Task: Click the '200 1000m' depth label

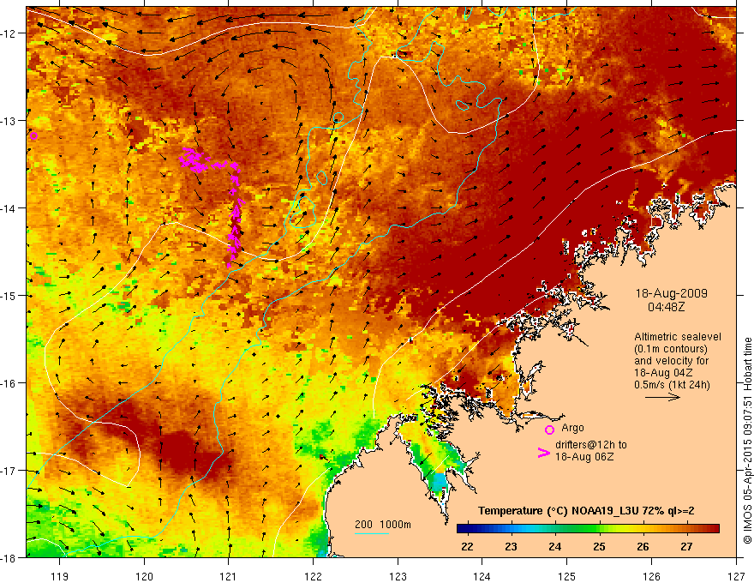Action: click(383, 525)
